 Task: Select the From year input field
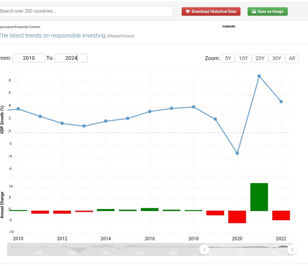[x=29, y=58]
